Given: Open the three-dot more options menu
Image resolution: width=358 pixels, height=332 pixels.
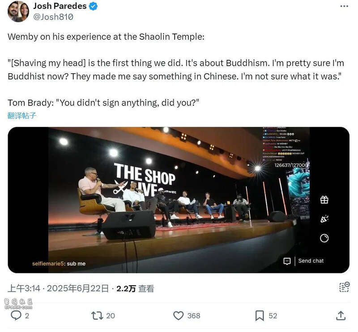Looking at the screenshot, I should 344,6.
